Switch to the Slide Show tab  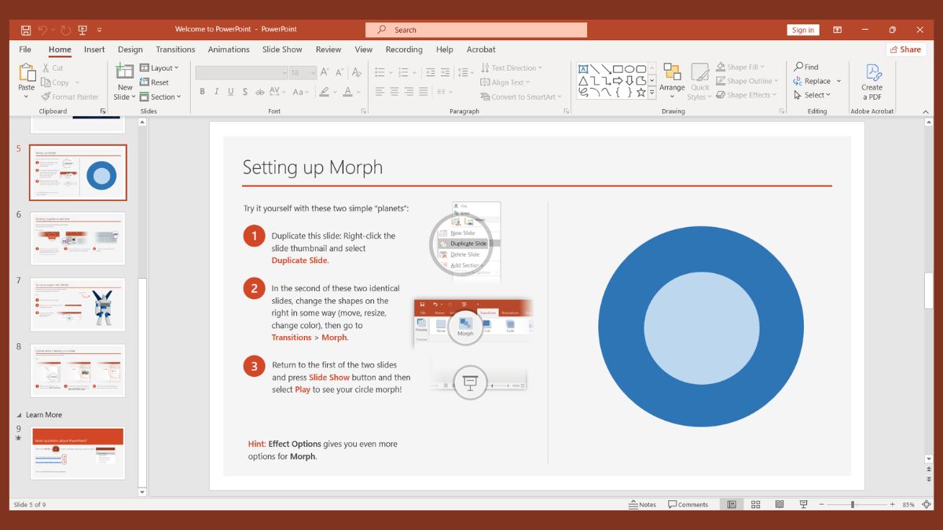(282, 49)
